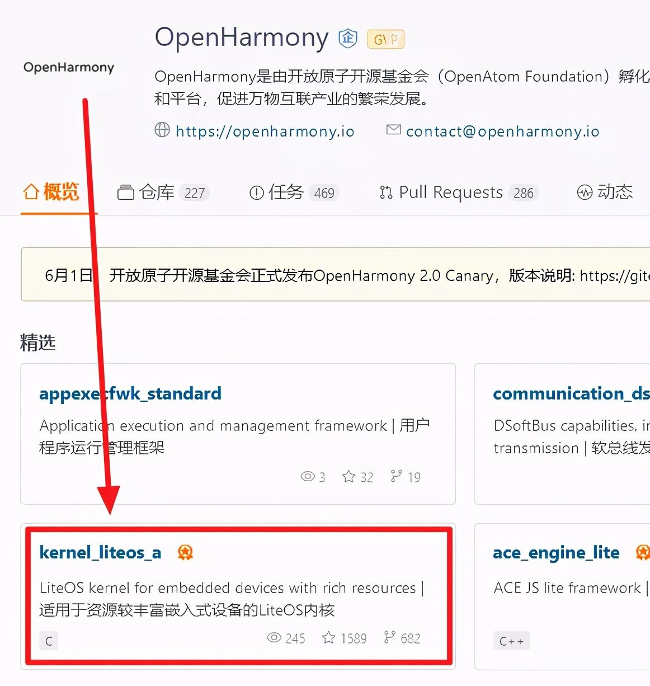The image size is (650, 686).
Task: Click the pull request icon beside Pull Requests
Action: tap(386, 193)
